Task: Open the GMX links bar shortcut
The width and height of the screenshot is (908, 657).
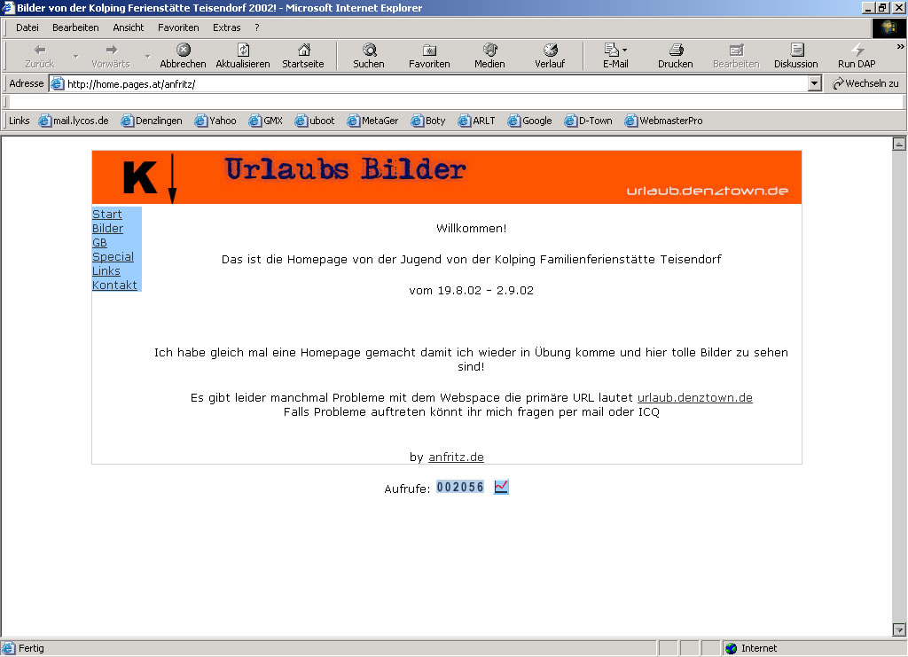Action: 266,121
